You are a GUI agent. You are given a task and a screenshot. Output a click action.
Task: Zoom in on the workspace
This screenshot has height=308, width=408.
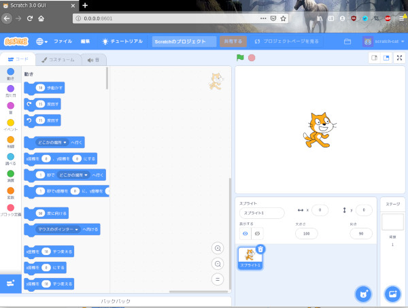[218, 248]
